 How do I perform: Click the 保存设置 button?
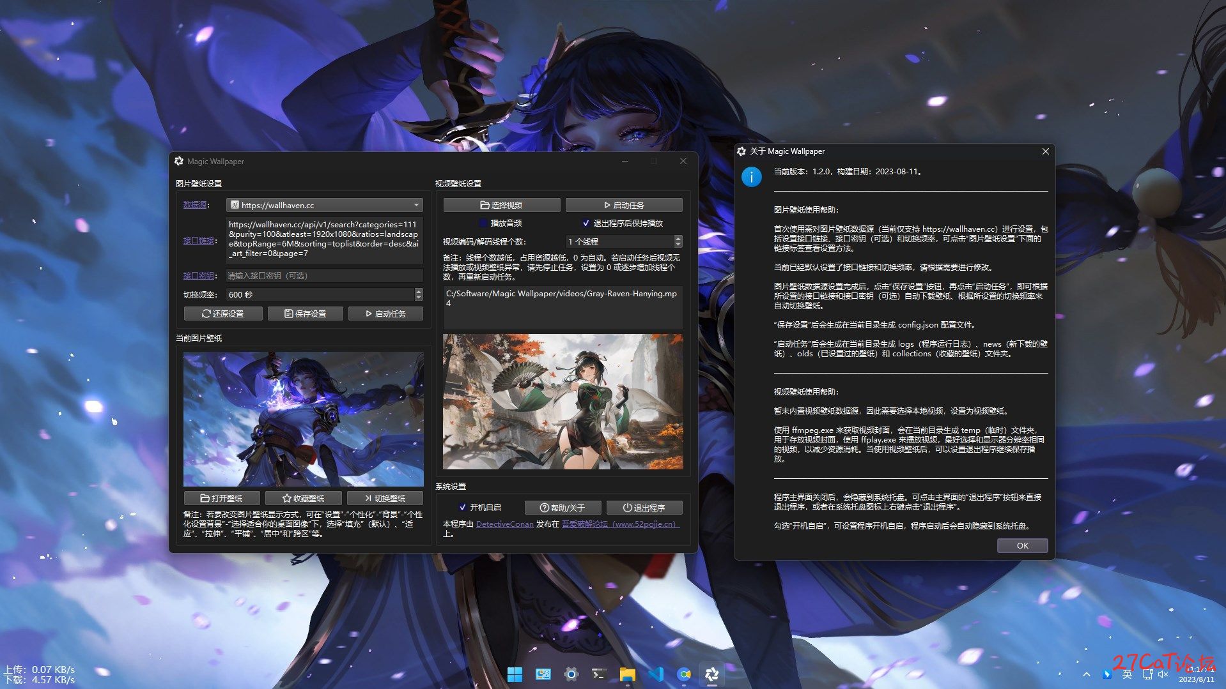306,314
